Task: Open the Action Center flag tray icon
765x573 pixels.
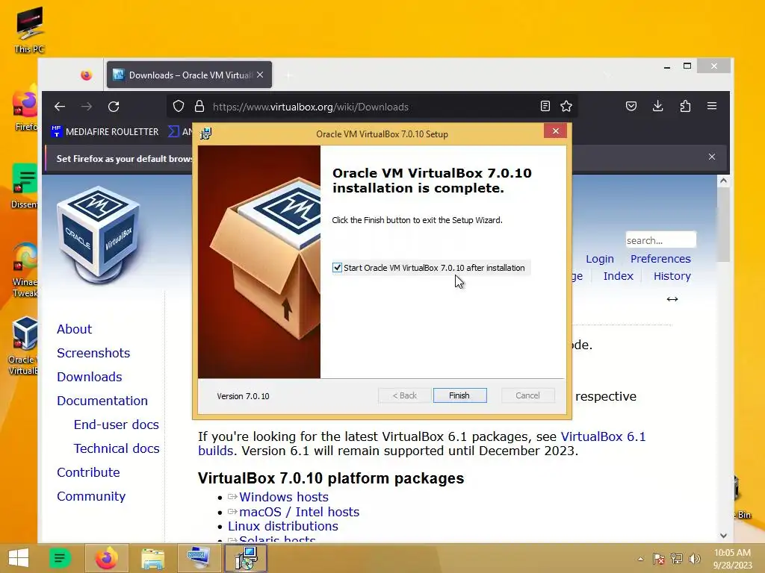Action: pos(659,559)
